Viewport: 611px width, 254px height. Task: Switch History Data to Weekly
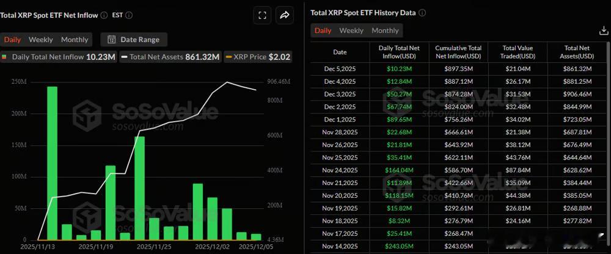351,31
